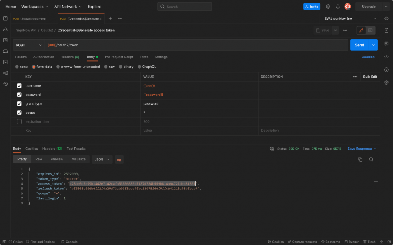The height and width of the screenshot is (245, 393).
Task: Open the History sidebar icon
Action: point(5,84)
